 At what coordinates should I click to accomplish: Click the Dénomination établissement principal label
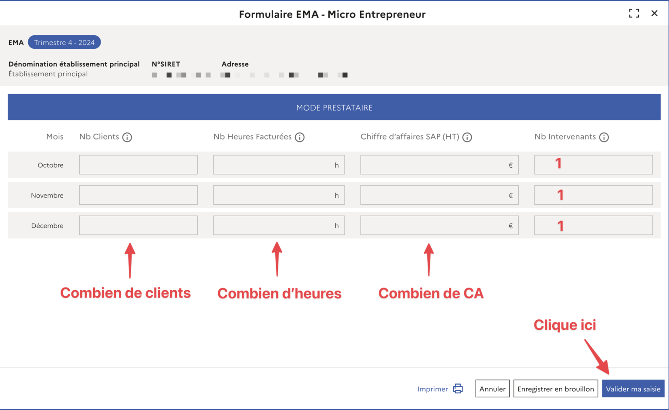(74, 64)
